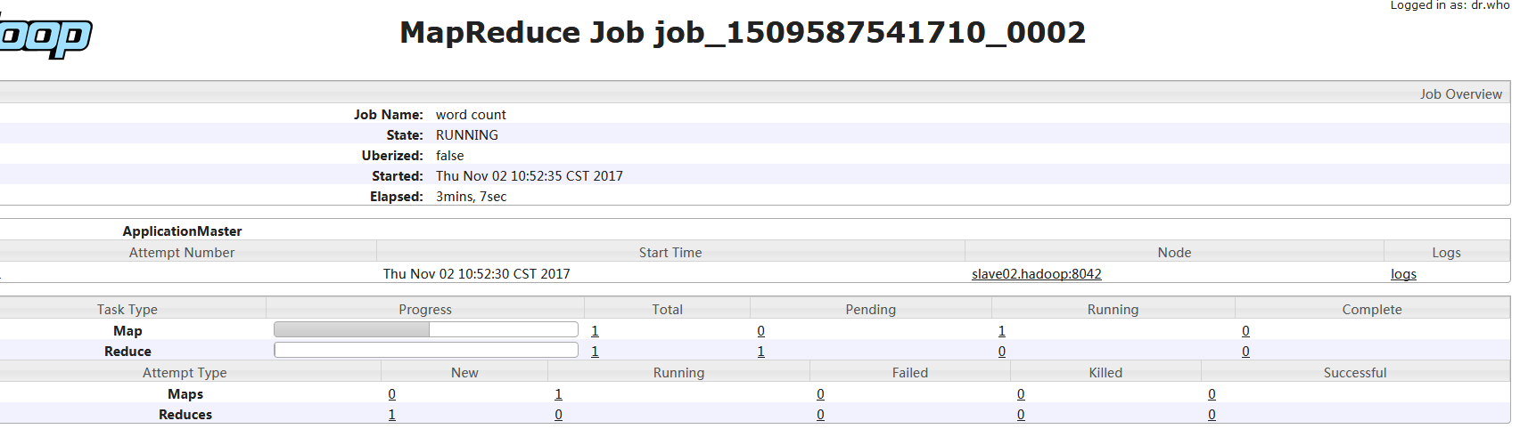Open the Reduces attempts New count link

click(391, 415)
